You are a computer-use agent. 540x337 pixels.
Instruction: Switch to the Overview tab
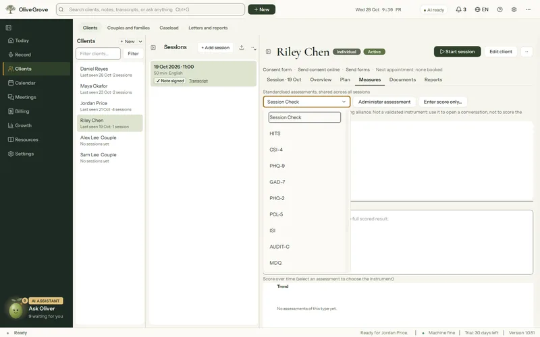click(321, 80)
